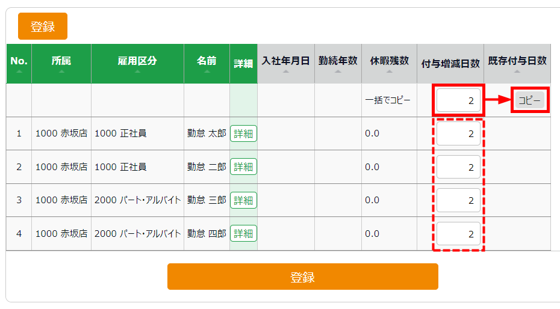Sort by the 所属 column header
The image size is (560, 309).
(61, 63)
